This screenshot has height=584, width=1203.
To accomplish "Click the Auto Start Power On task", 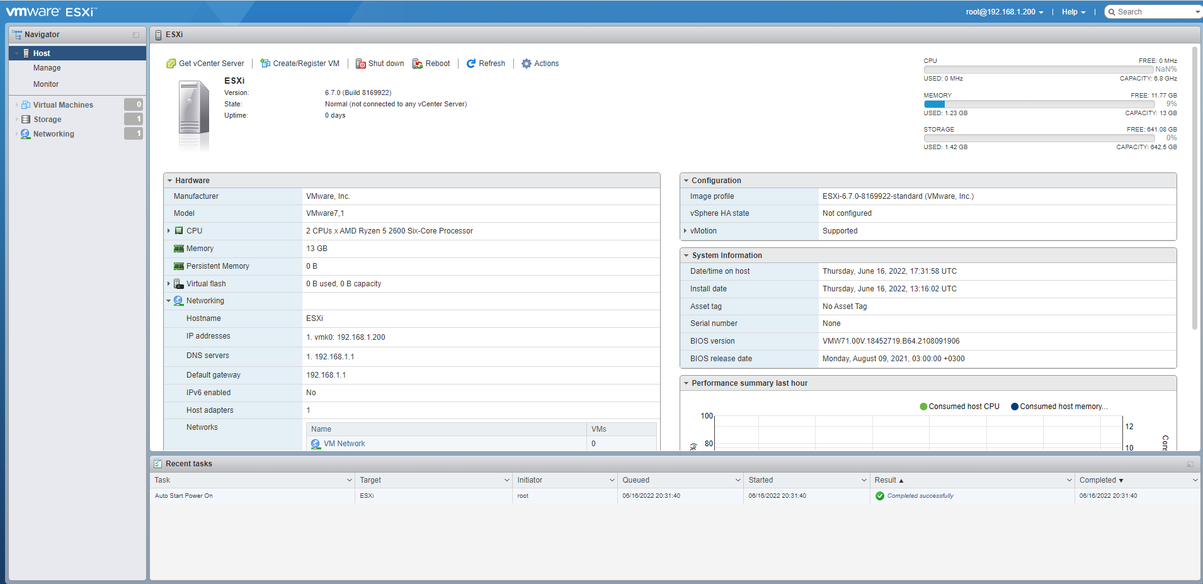I will point(184,496).
